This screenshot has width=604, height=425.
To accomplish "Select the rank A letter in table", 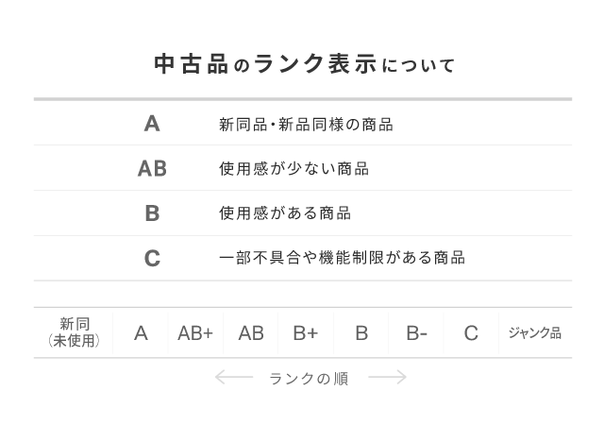I will click(152, 124).
